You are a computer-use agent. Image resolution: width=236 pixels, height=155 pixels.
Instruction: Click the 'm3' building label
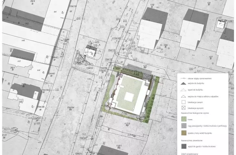(19, 61)
